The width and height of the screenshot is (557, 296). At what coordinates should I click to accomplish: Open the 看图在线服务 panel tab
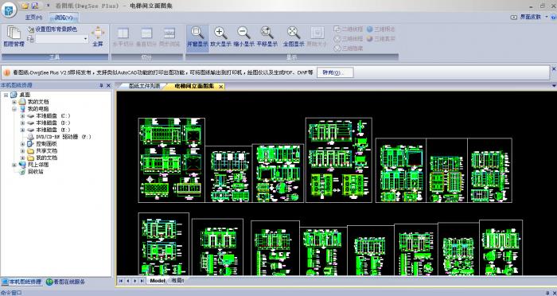[65, 282]
